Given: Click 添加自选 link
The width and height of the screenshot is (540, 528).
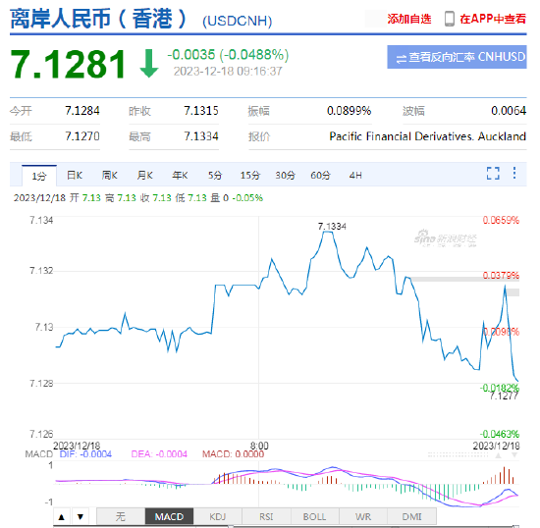Looking at the screenshot, I should (x=409, y=19).
